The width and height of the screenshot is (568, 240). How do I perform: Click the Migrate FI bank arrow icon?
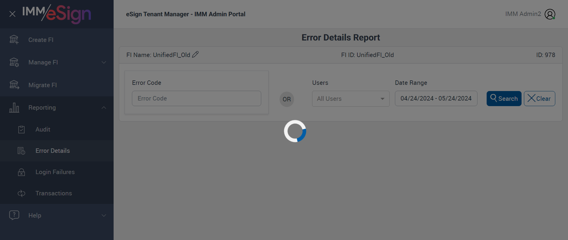click(x=14, y=85)
